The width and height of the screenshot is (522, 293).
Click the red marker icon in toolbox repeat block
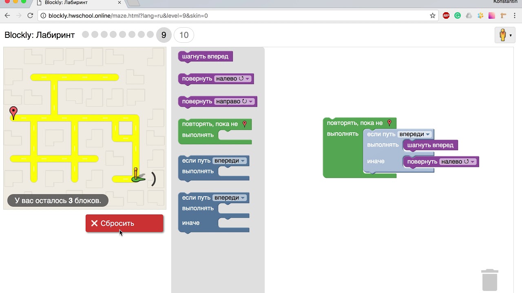click(x=245, y=124)
